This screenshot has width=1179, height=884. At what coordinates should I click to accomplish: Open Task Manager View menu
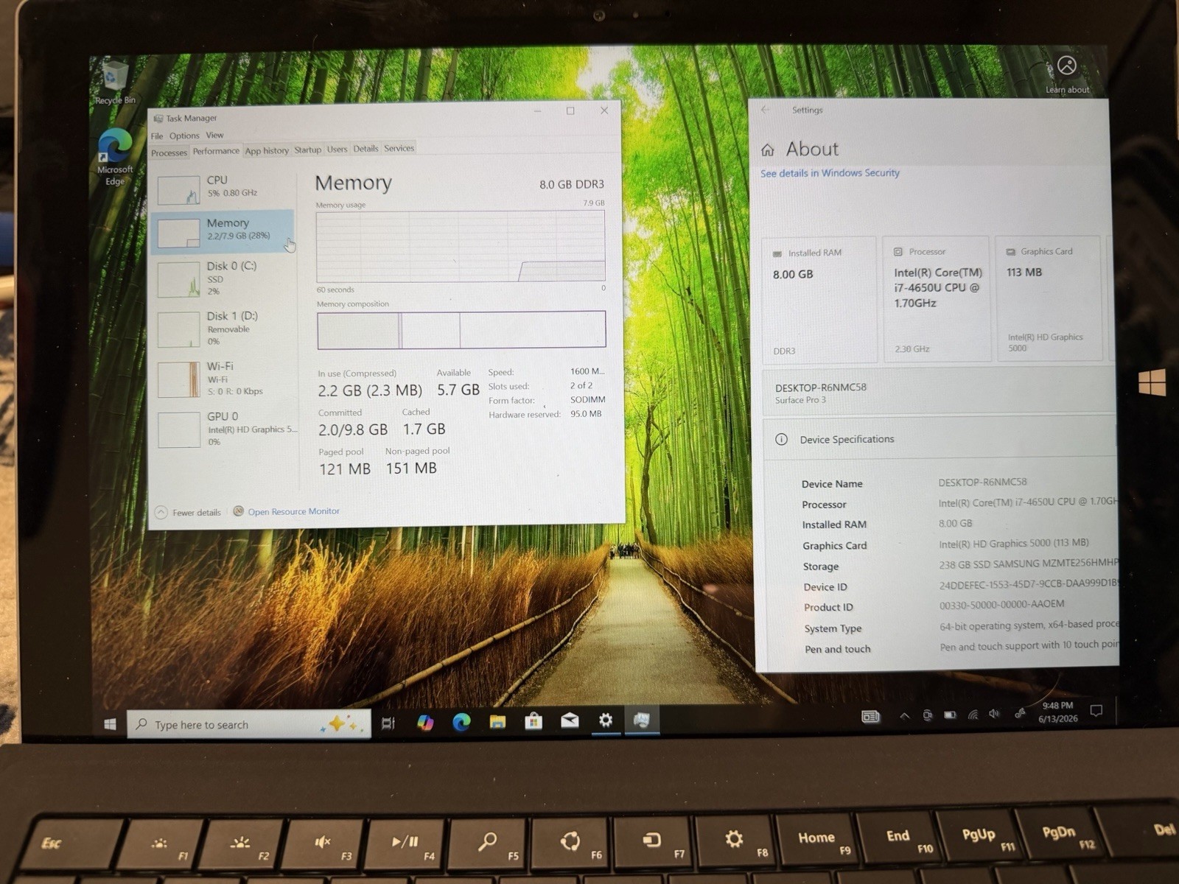[214, 135]
